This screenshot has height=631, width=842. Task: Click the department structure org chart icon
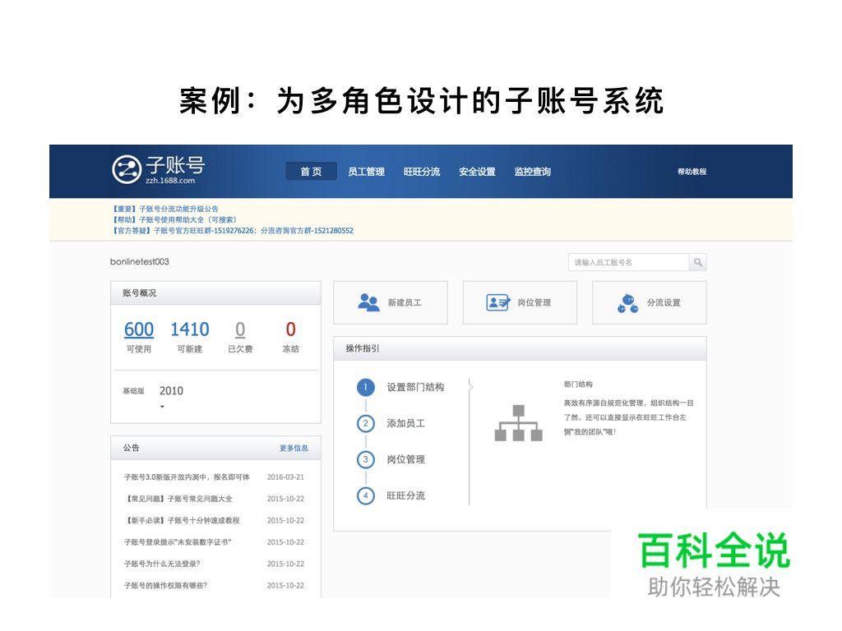click(518, 422)
